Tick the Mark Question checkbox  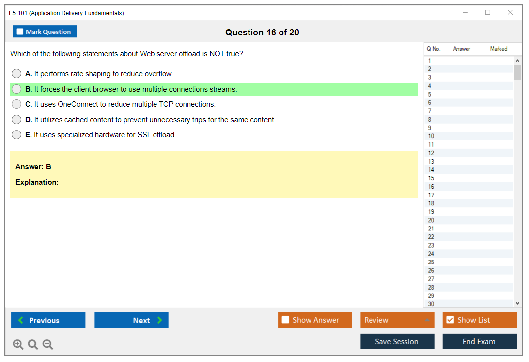tap(20, 32)
